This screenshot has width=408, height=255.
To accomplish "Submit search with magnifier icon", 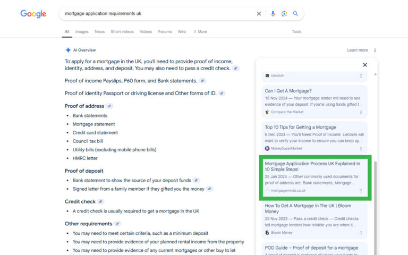I will (x=295, y=13).
